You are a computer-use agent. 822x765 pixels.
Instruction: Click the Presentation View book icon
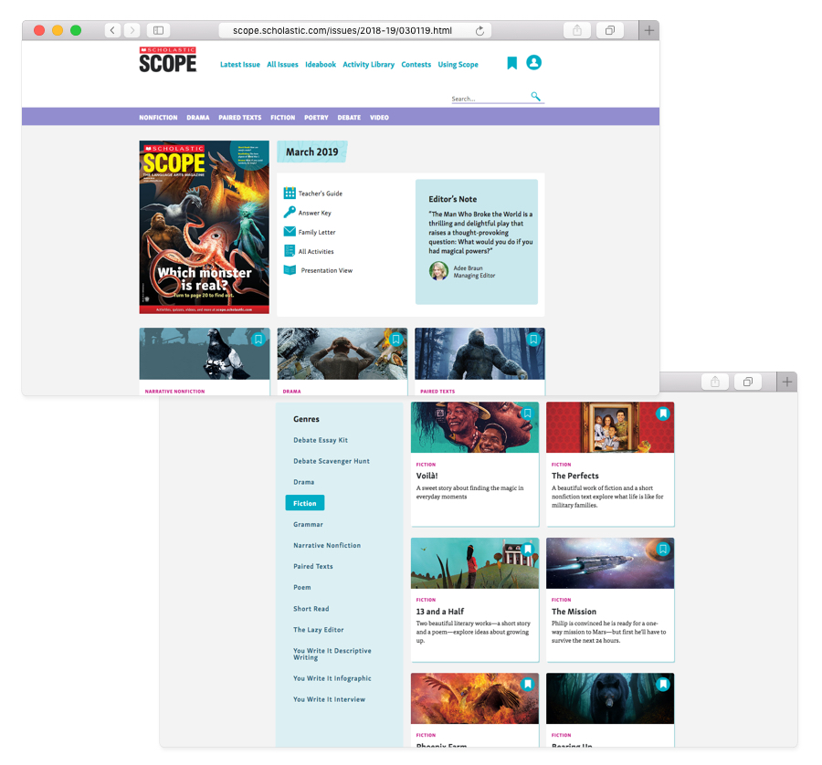(290, 270)
